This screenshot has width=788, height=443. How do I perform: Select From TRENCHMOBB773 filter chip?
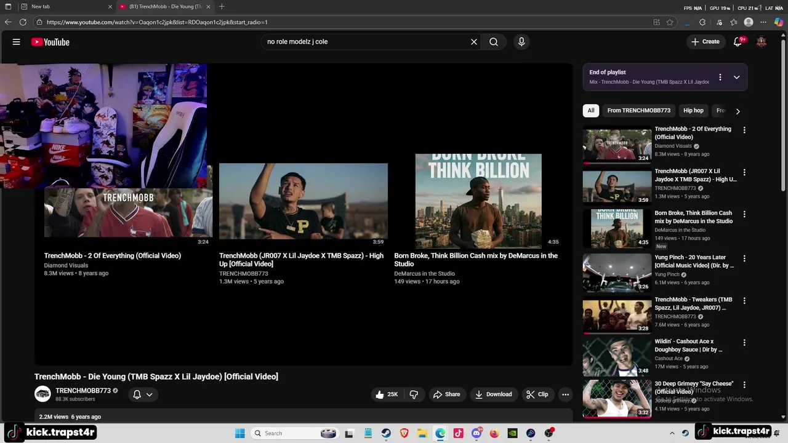pos(638,111)
